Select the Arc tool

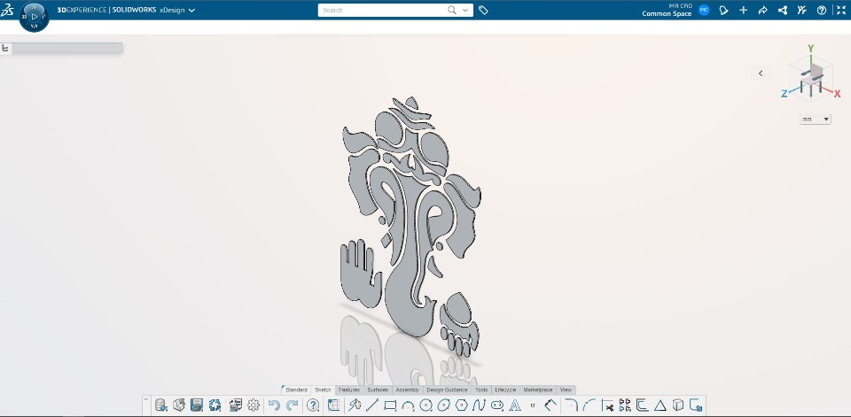408,405
